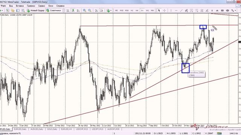Click the 2012.11.21 00:00 status date
The width and height of the screenshot is (241, 135).
[143, 133]
